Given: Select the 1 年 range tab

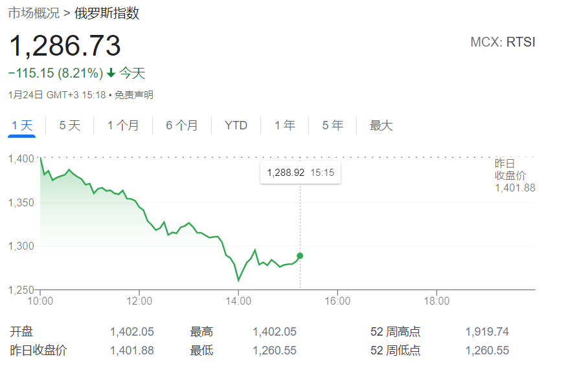Looking at the screenshot, I should pos(285,125).
